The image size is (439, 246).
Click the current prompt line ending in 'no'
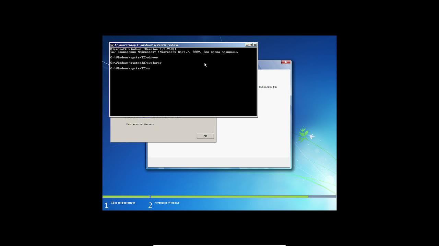coord(130,68)
